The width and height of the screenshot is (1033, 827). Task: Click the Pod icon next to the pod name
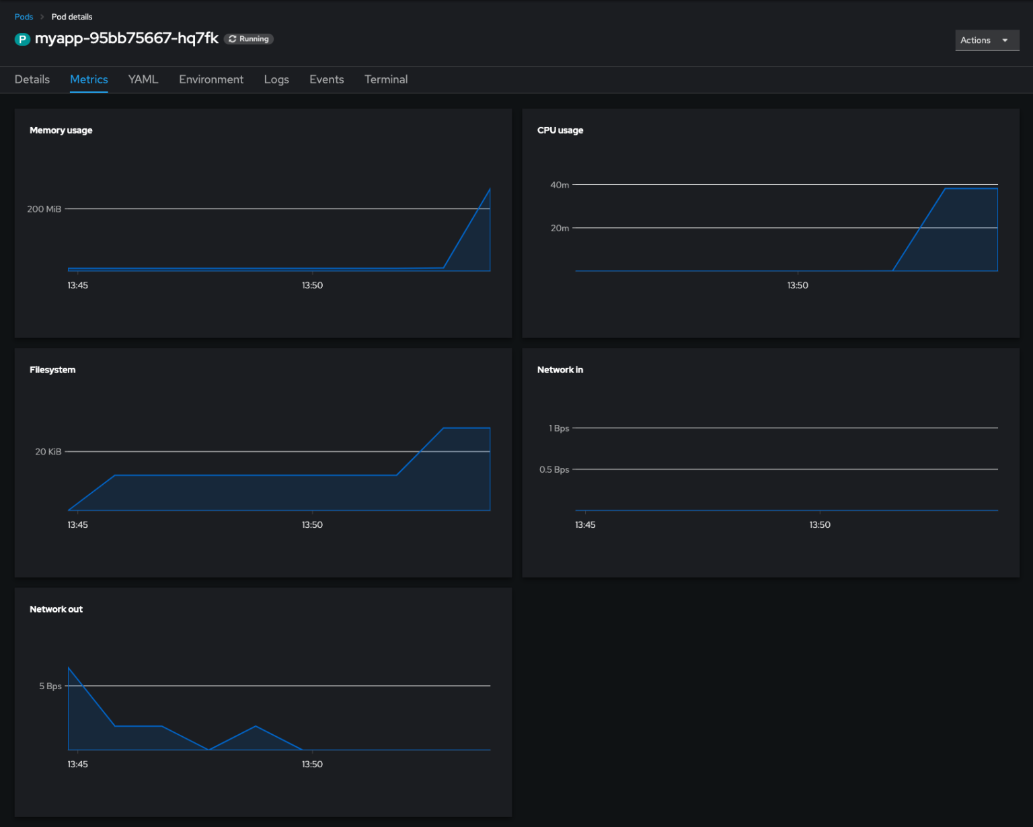point(22,39)
